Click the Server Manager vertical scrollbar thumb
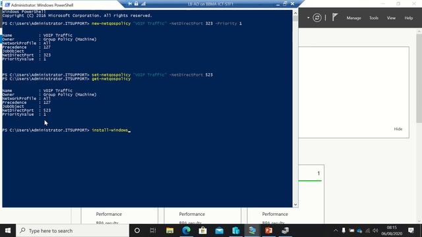This screenshot has width=422, height=237. point(419,78)
